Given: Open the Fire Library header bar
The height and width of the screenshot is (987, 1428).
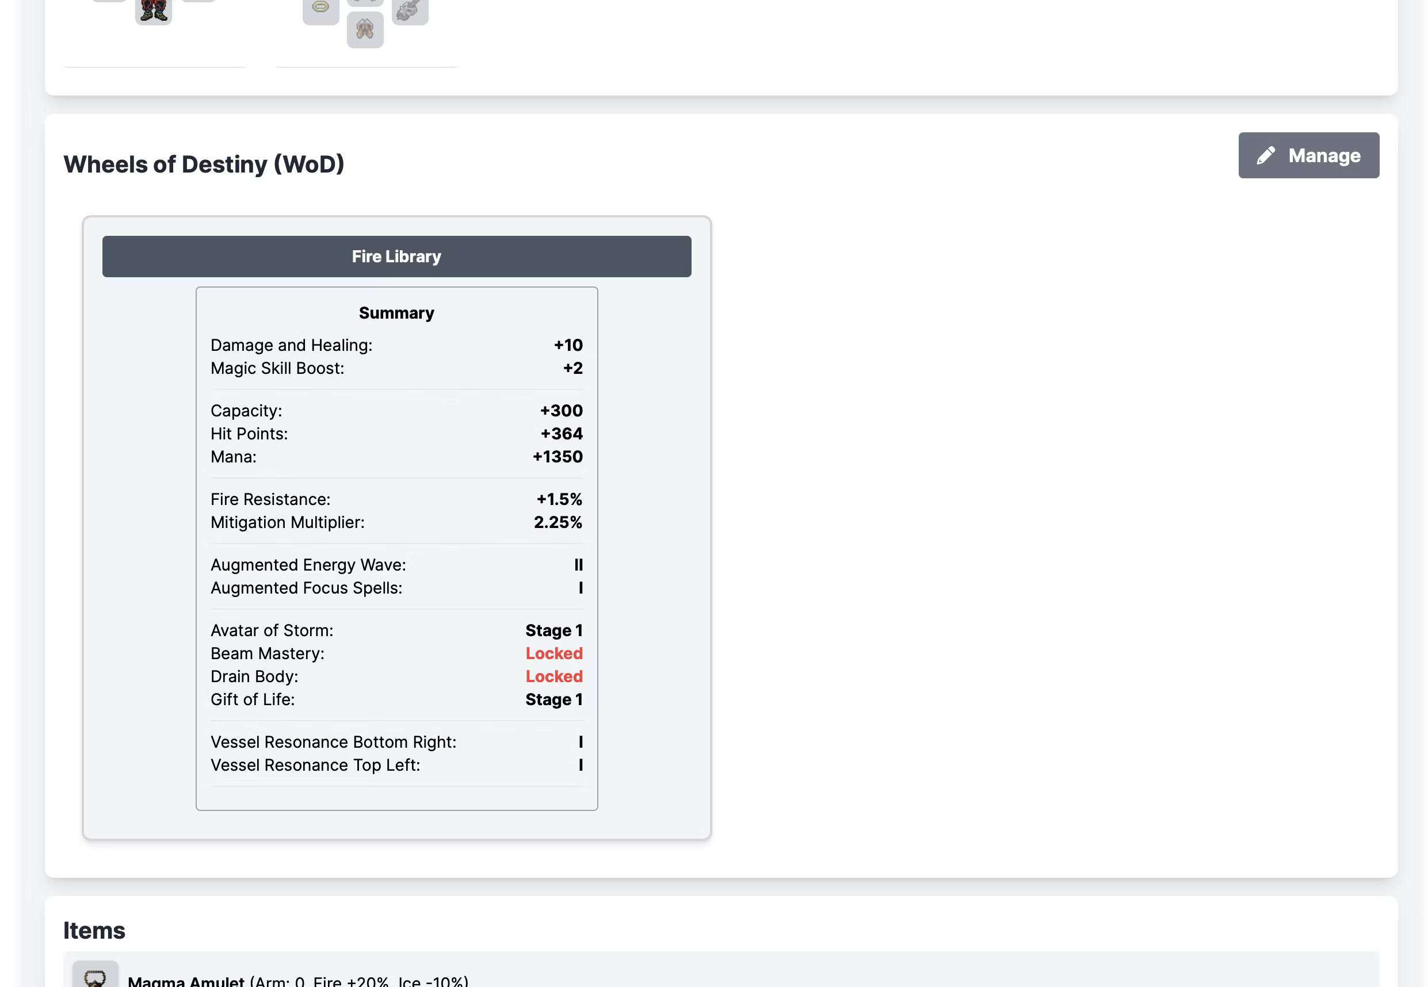Looking at the screenshot, I should (x=396, y=256).
